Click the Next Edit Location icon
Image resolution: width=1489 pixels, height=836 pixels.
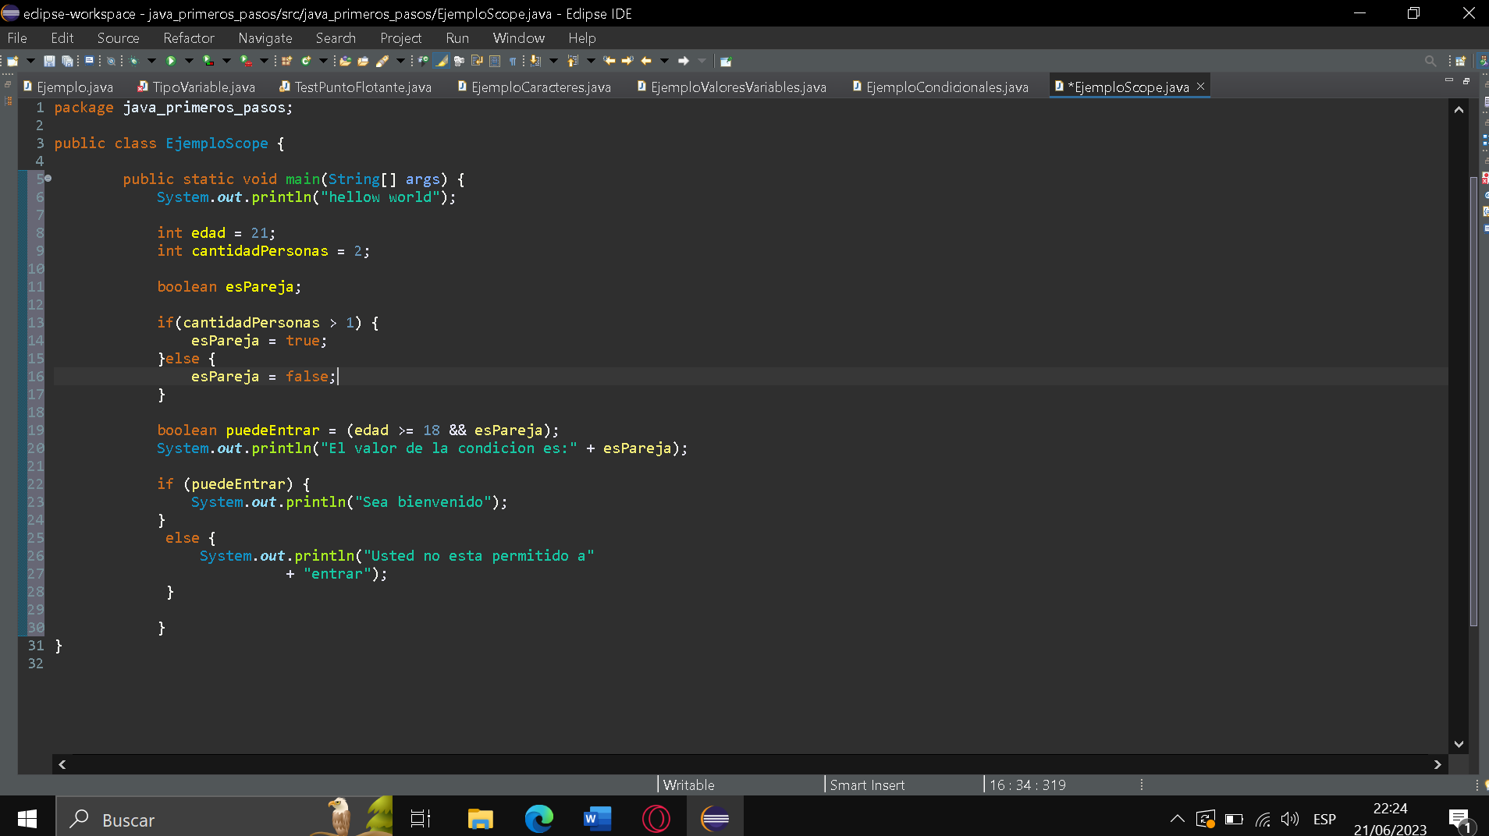click(x=627, y=61)
